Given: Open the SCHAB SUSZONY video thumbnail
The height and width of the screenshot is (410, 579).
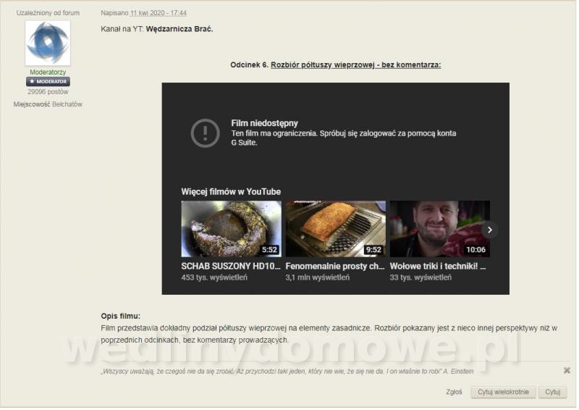Looking at the screenshot, I should (x=231, y=229).
